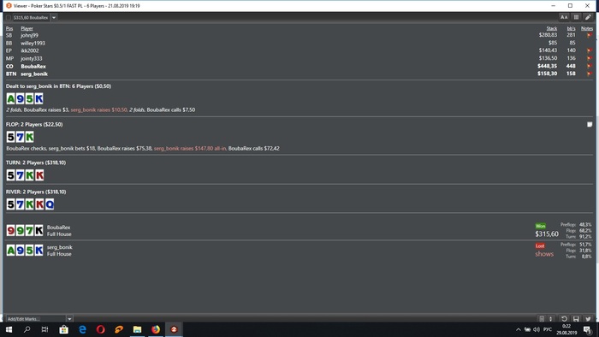
Task: Open note flag for ikk2002
Action: (x=589, y=50)
